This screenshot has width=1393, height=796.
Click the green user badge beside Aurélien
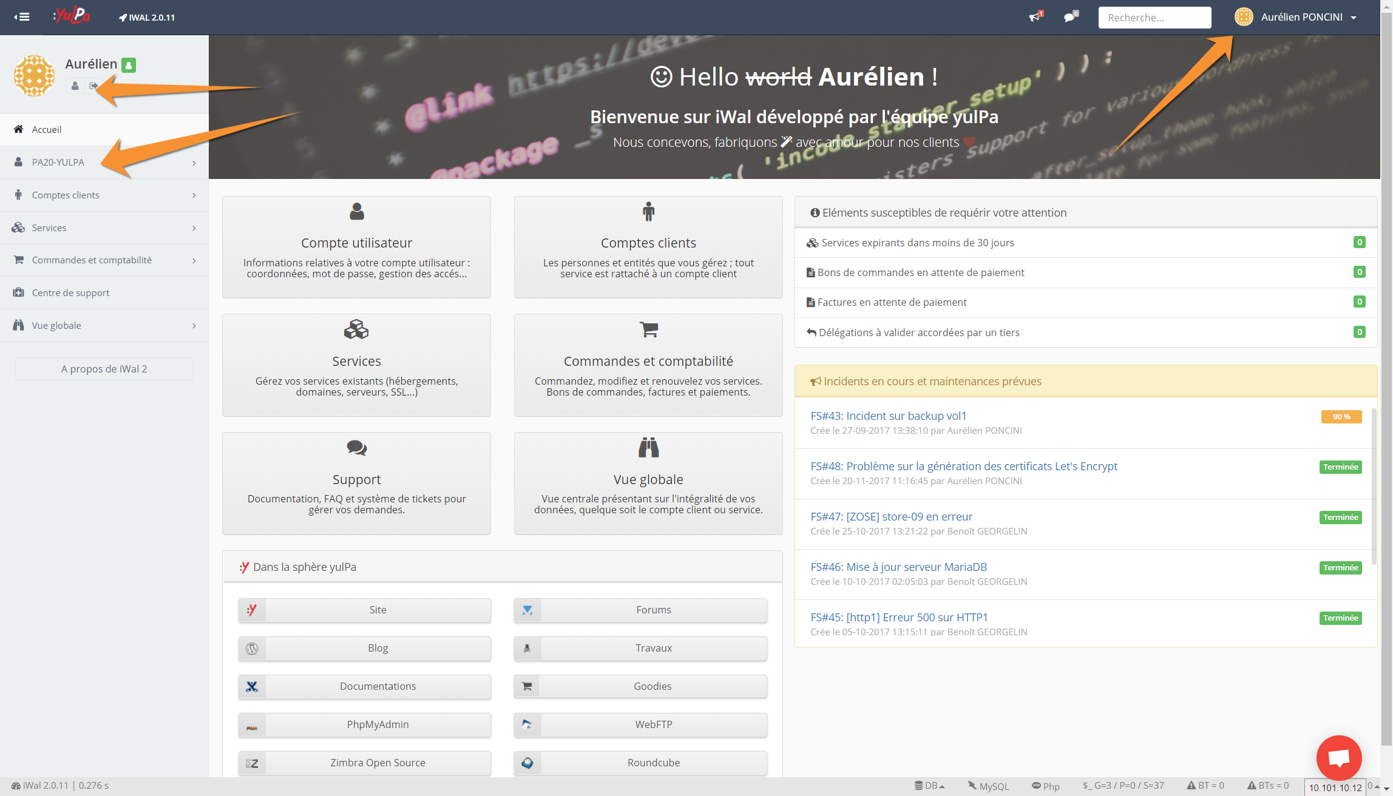coord(129,65)
